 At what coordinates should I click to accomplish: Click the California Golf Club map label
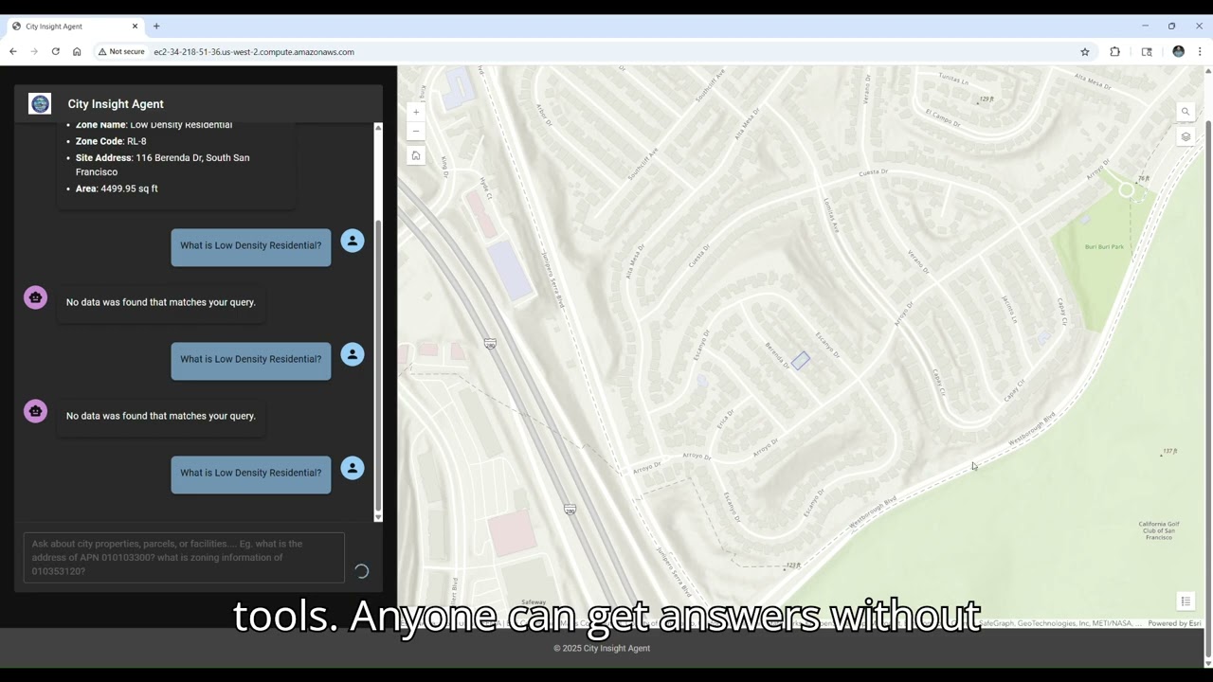tap(1158, 530)
